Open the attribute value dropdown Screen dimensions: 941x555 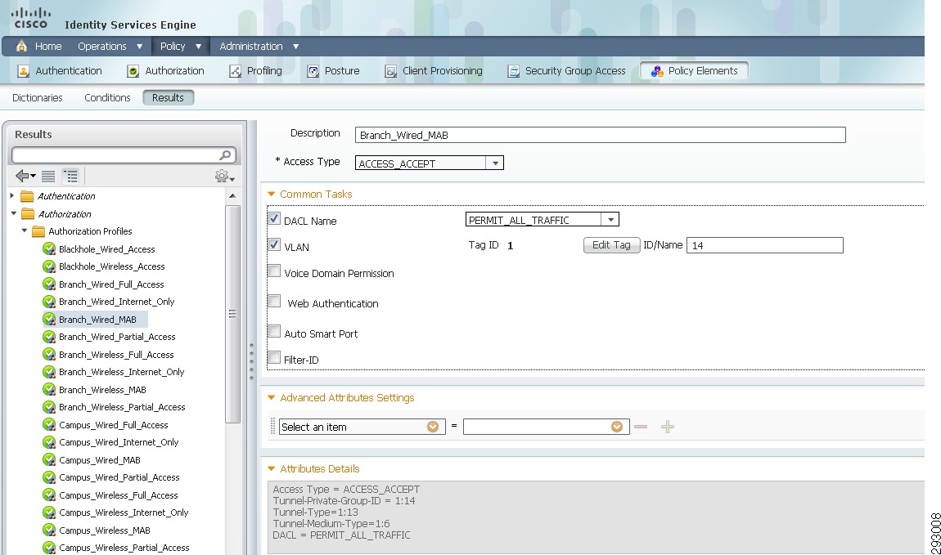point(617,427)
